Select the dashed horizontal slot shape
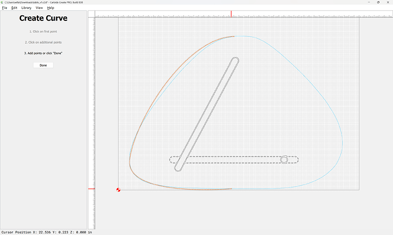This screenshot has height=235, width=393. click(228, 157)
